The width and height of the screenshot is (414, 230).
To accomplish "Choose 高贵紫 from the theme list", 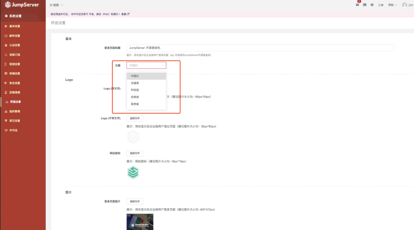I will [146, 104].
